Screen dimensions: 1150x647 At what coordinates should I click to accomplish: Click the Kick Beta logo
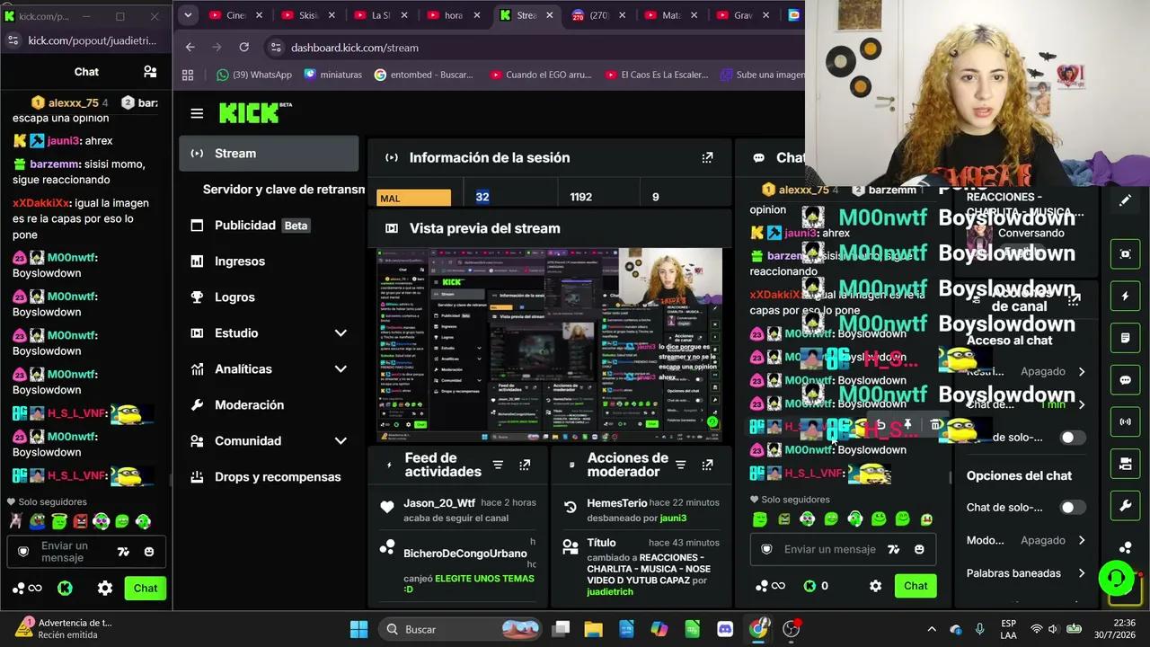click(255, 112)
